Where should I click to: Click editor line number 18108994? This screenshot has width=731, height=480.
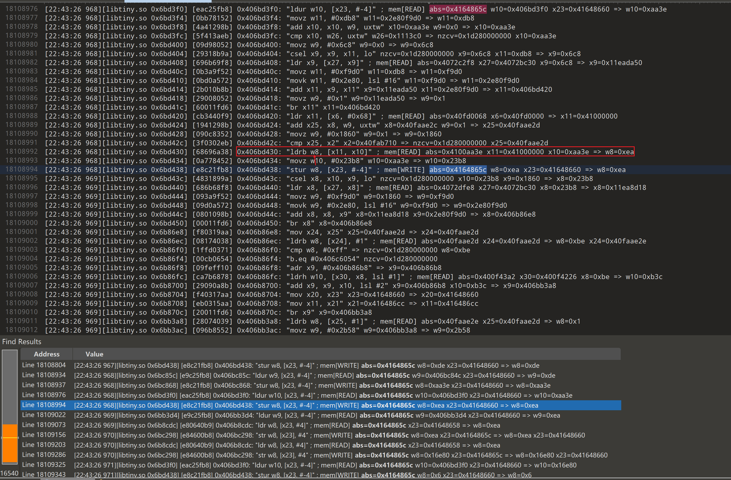[22, 169]
